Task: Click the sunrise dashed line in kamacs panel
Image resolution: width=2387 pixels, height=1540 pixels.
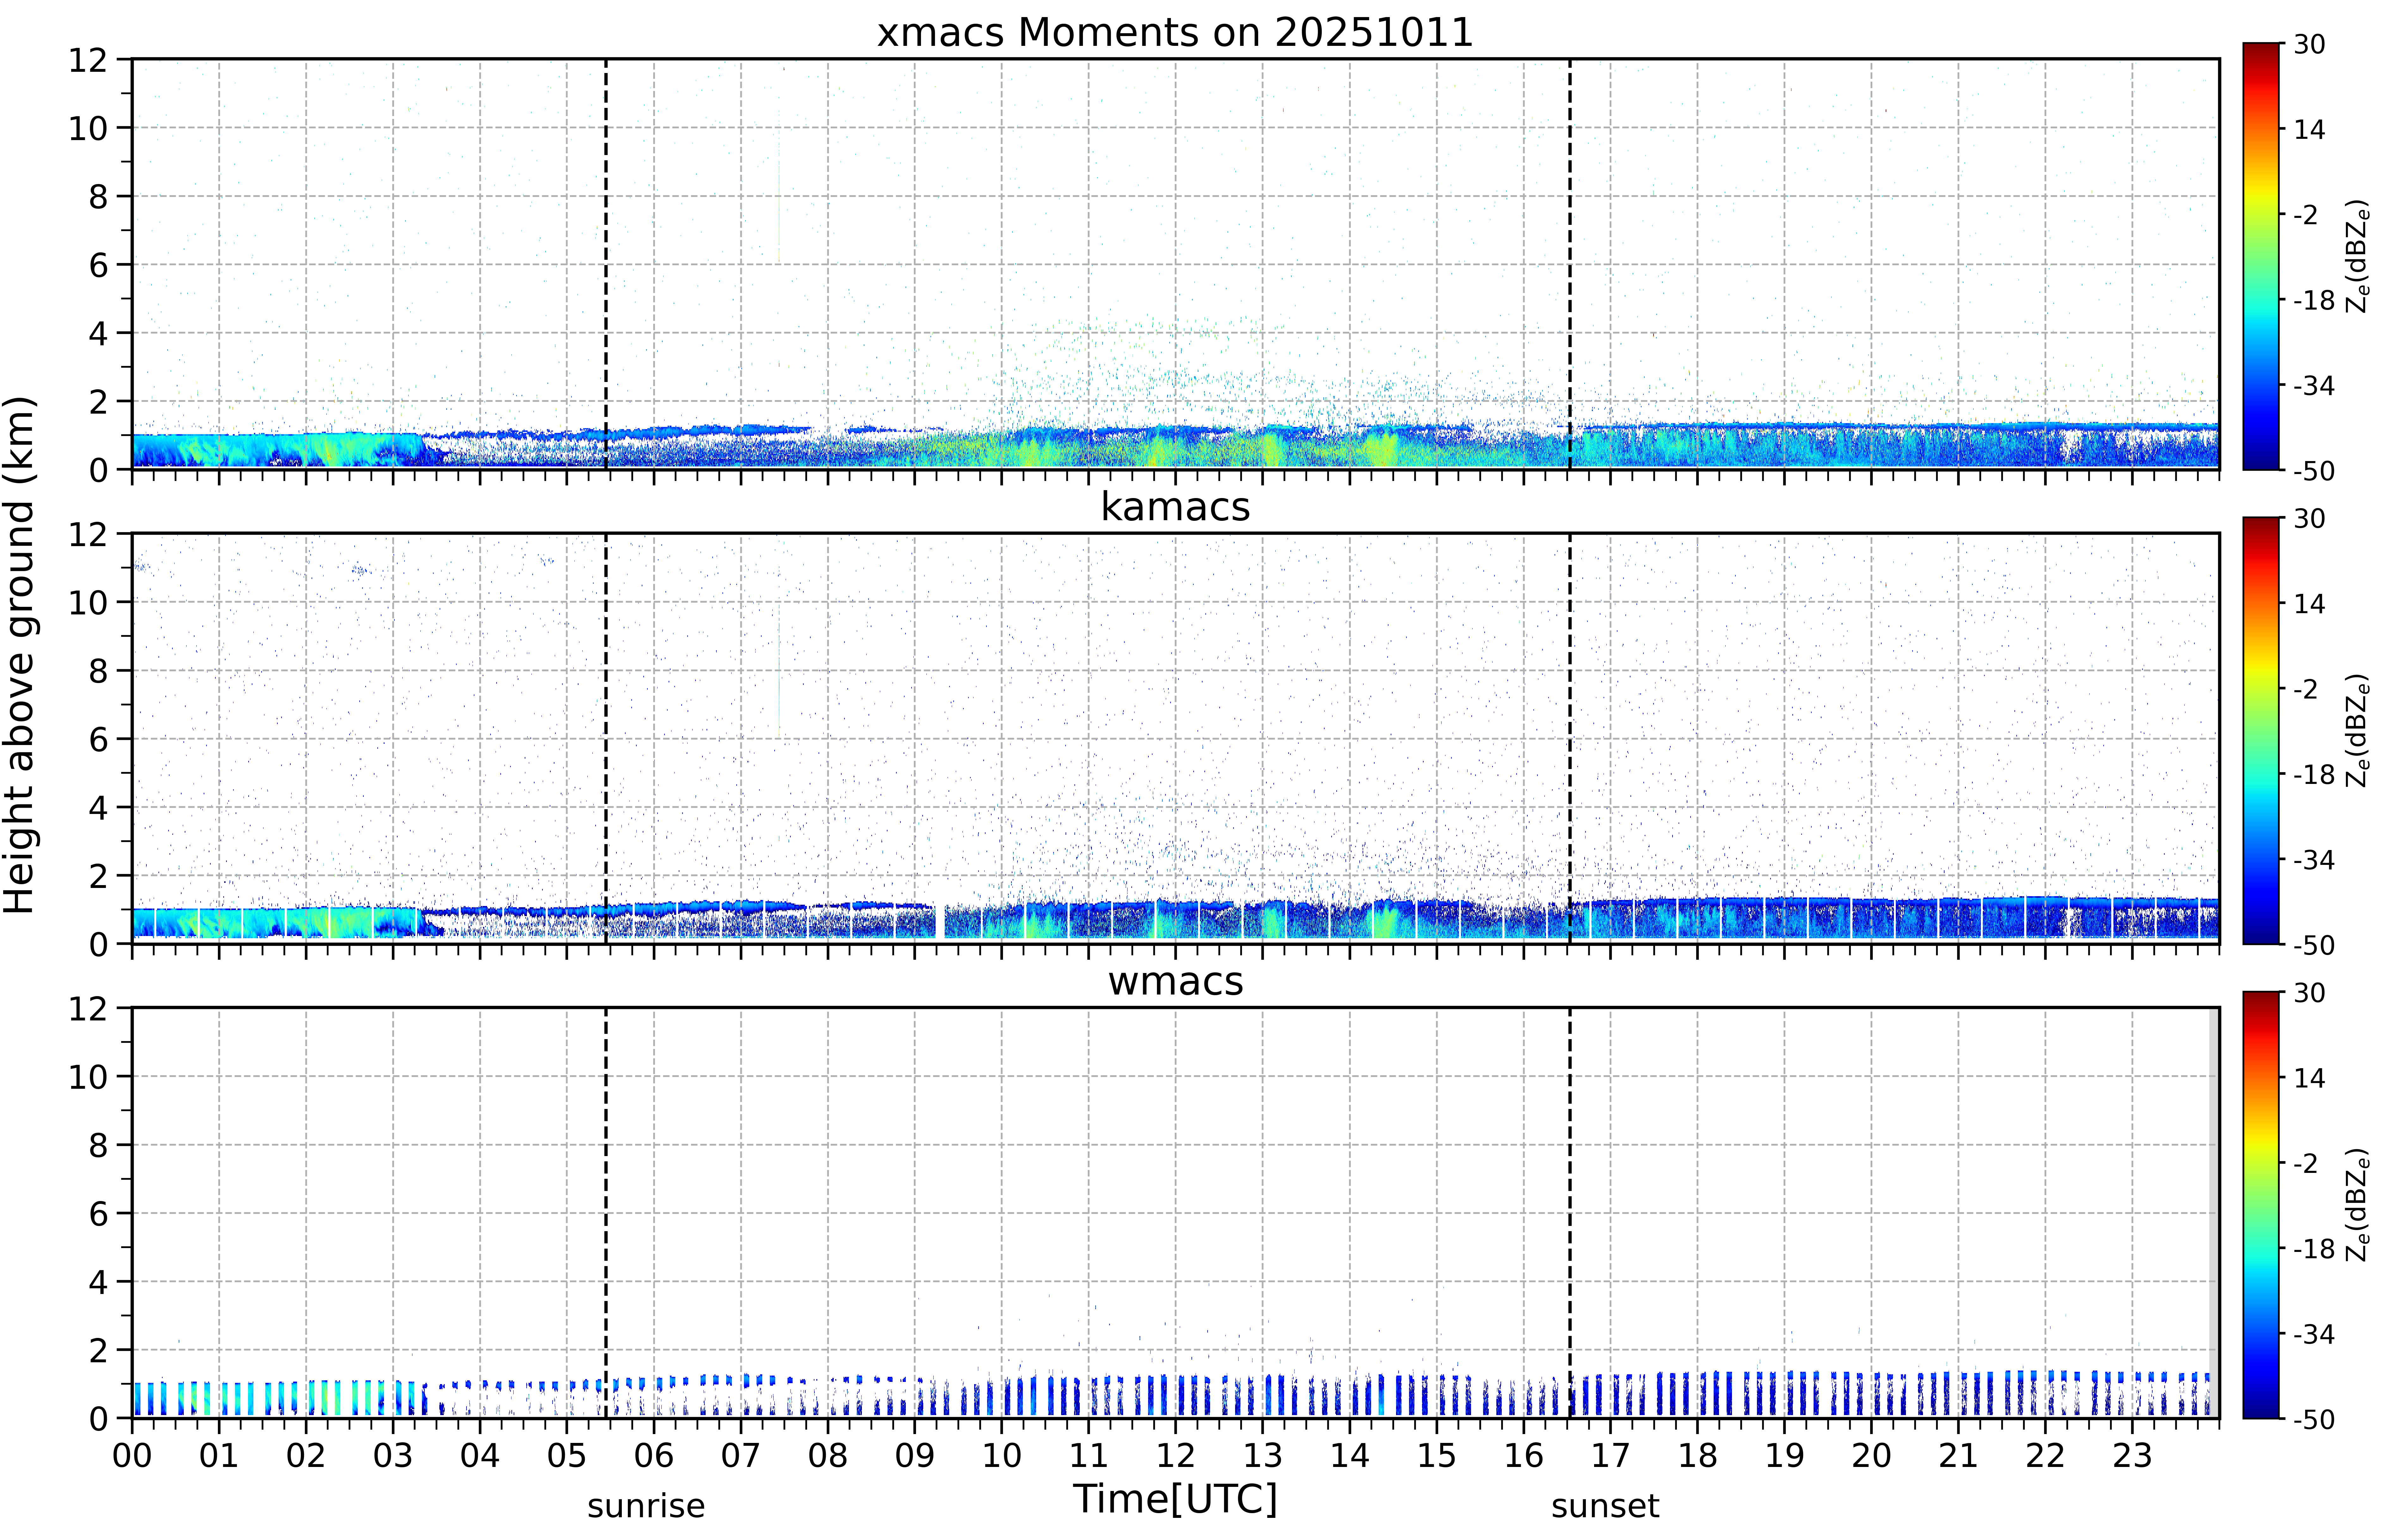Action: click(x=606, y=738)
